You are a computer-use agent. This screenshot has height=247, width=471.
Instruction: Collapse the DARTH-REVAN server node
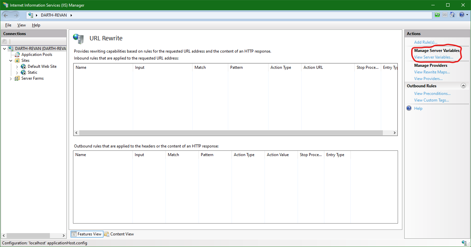point(4,48)
